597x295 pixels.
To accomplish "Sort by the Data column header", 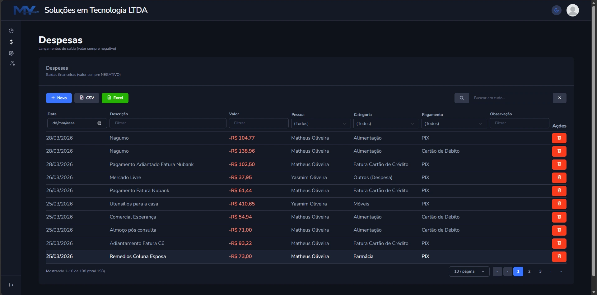I will pyautogui.click(x=52, y=114).
